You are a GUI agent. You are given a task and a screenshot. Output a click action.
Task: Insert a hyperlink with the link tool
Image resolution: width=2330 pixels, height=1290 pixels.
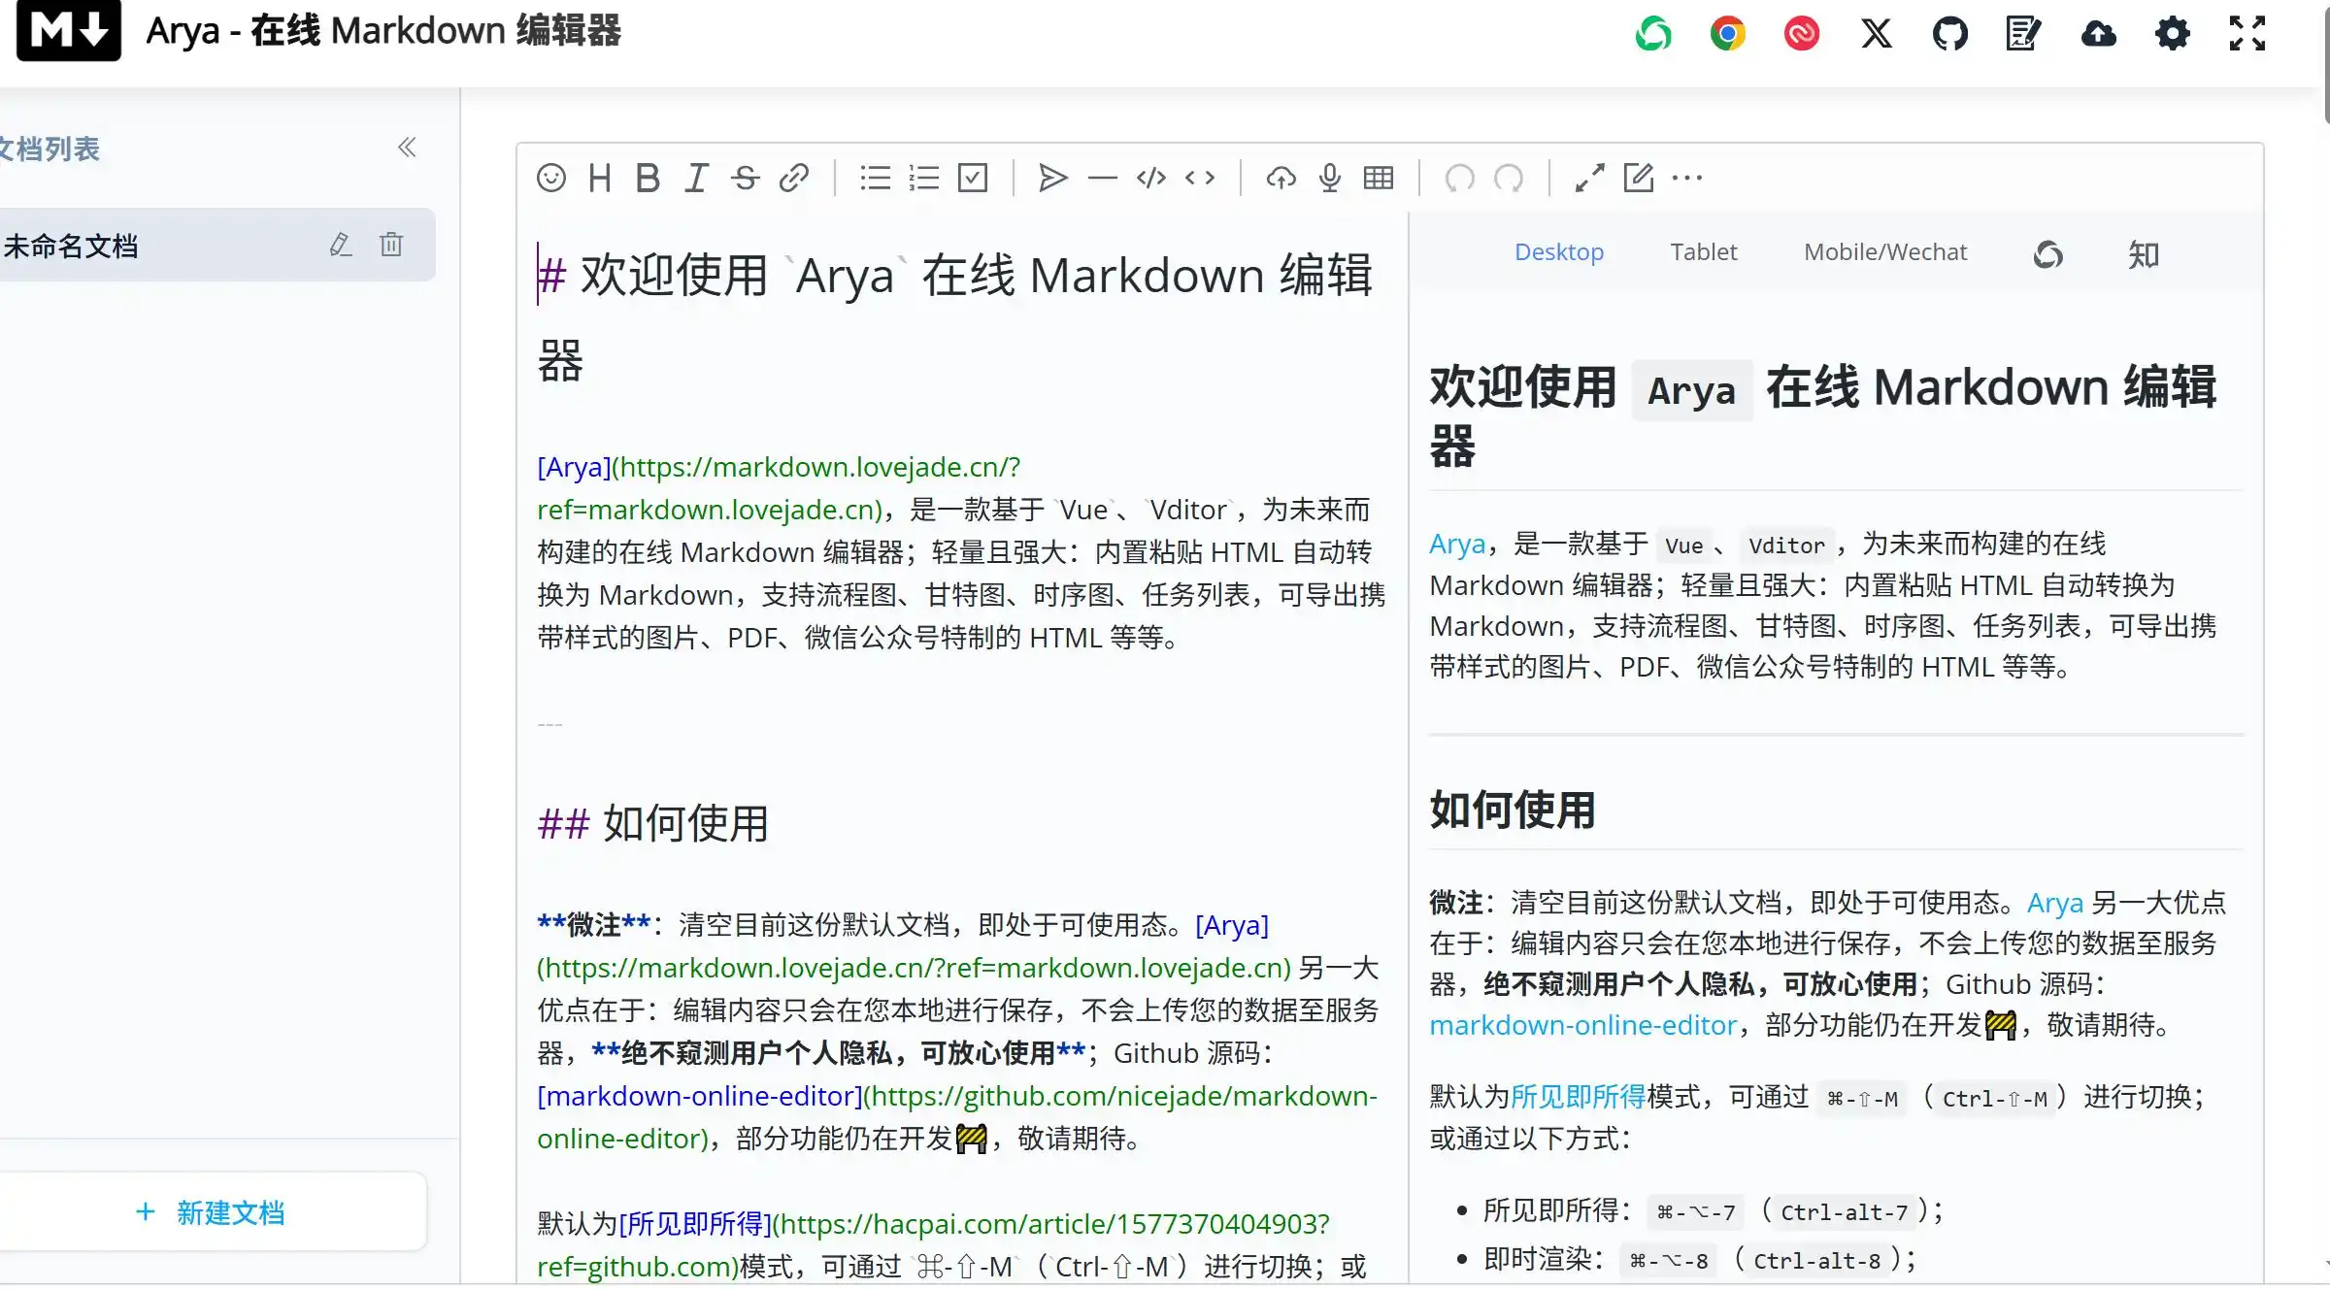pos(794,178)
